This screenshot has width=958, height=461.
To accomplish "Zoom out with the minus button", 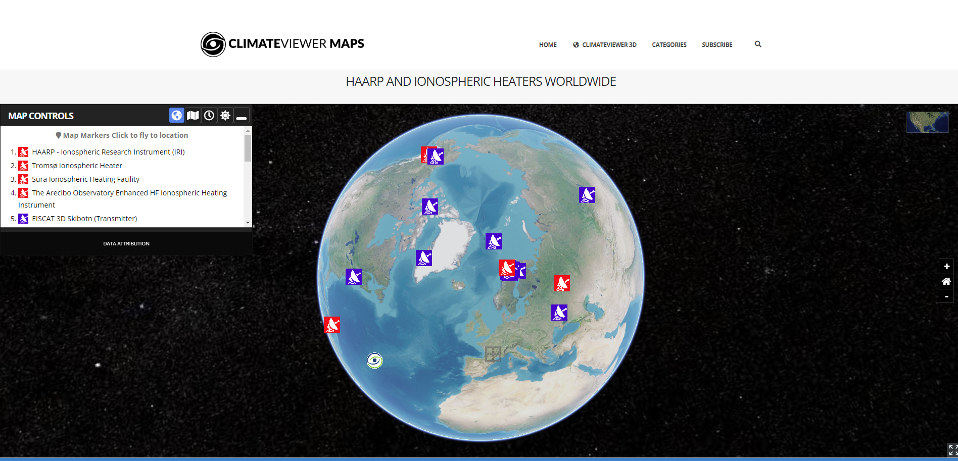I will tap(946, 296).
